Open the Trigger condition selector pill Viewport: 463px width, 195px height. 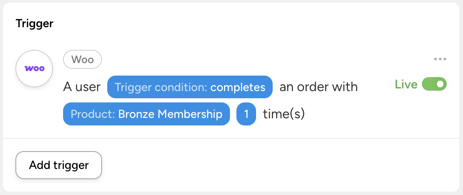pyautogui.click(x=190, y=87)
